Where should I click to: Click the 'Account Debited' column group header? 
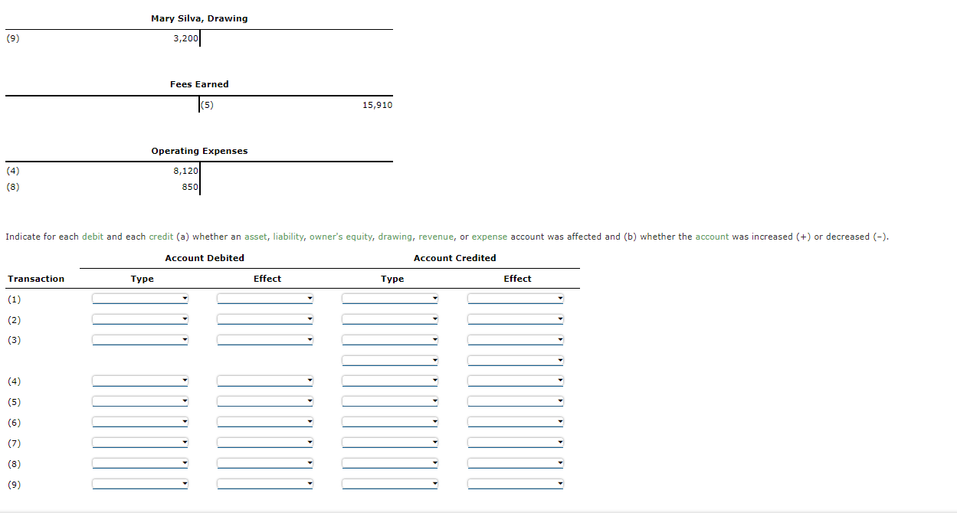[x=205, y=258]
